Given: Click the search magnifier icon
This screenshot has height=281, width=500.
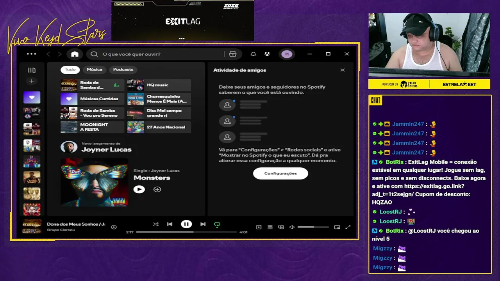Looking at the screenshot, I should pyautogui.click(x=94, y=54).
